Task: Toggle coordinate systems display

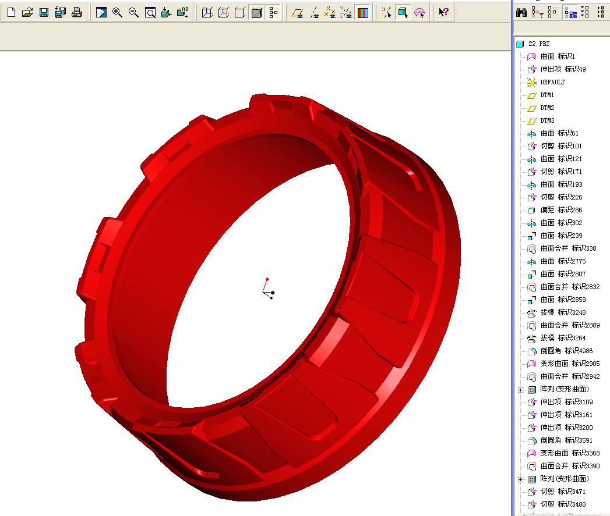Action: (x=346, y=13)
